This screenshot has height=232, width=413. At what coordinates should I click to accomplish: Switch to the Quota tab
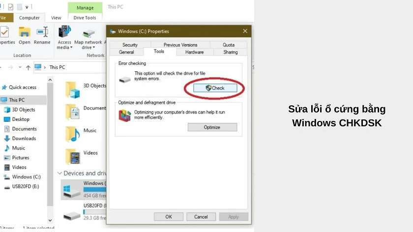pyautogui.click(x=229, y=45)
